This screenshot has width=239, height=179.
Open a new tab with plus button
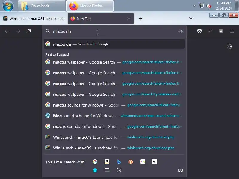[140, 19]
